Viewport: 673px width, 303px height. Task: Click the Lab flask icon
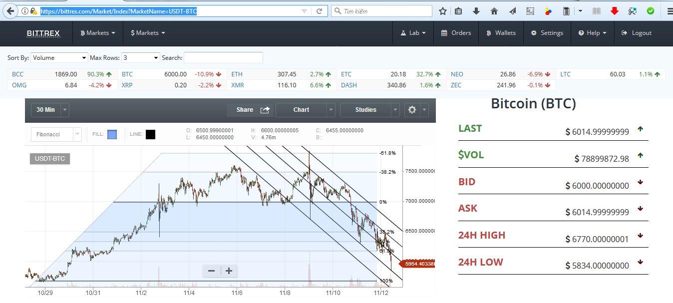[x=404, y=33]
